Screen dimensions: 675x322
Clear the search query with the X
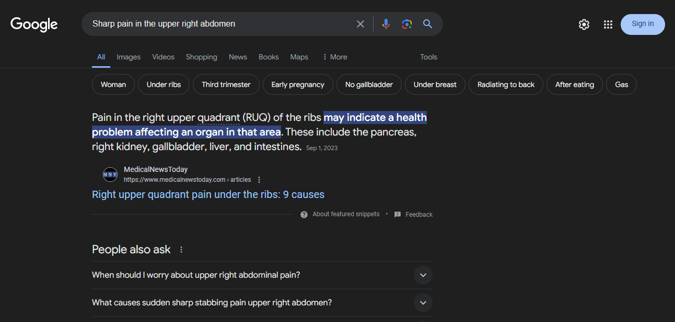[360, 23]
